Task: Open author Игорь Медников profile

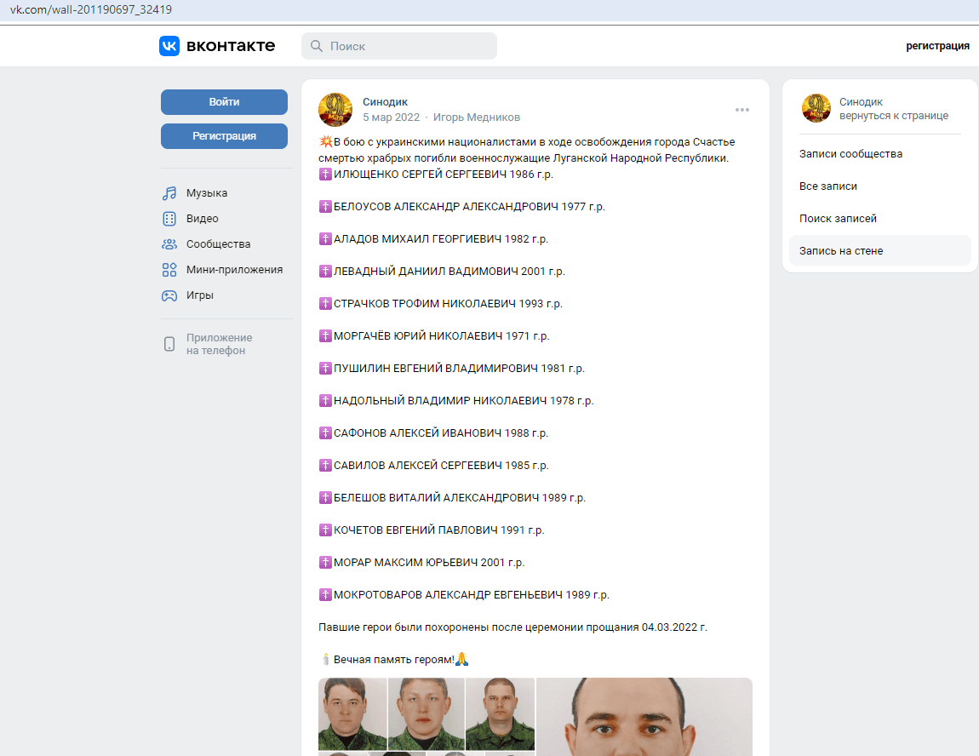Action: (x=477, y=117)
